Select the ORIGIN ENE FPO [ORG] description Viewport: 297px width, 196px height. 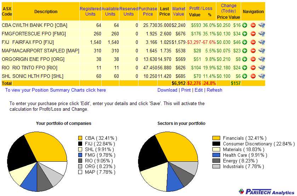click(x=38, y=59)
